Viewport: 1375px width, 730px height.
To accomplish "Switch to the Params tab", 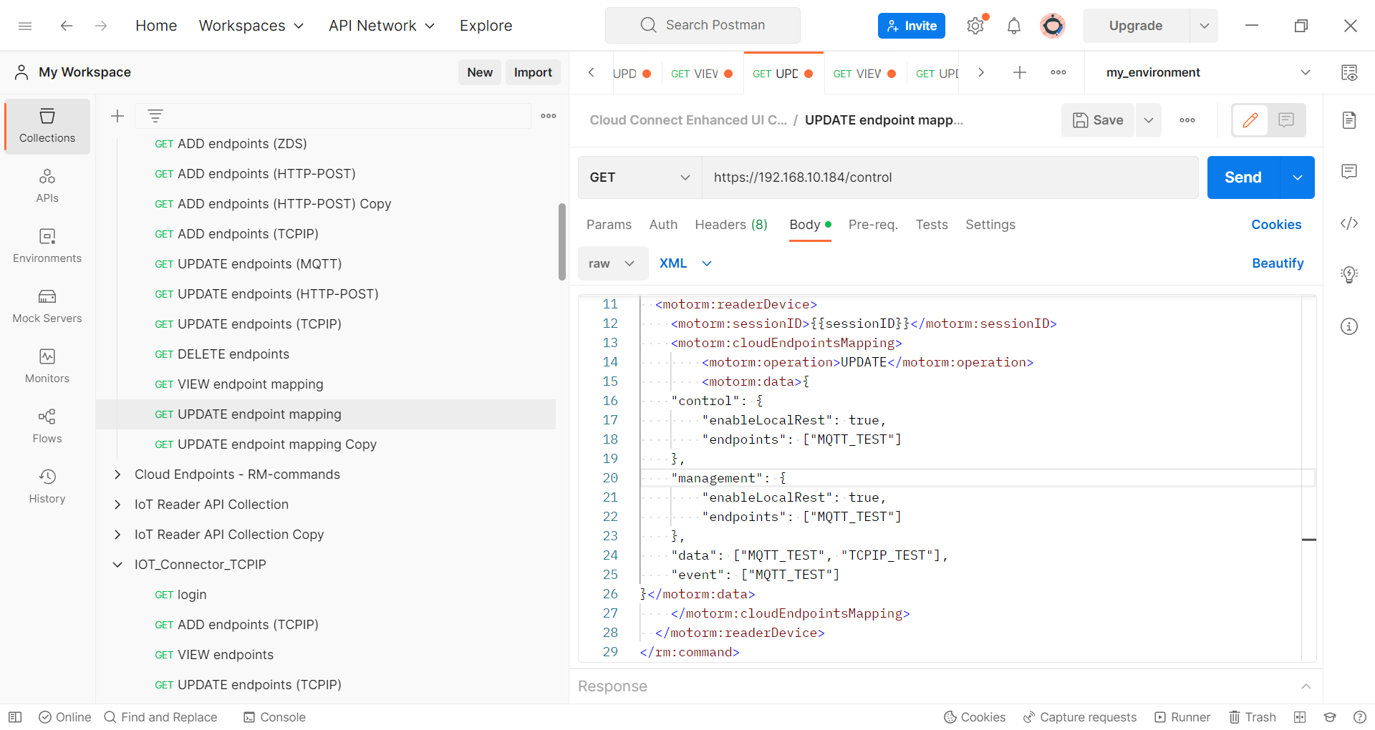I will click(x=609, y=225).
